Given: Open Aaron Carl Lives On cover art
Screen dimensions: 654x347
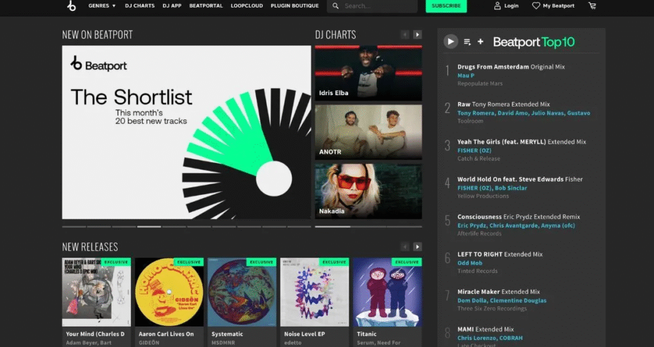Looking at the screenshot, I should click(169, 292).
